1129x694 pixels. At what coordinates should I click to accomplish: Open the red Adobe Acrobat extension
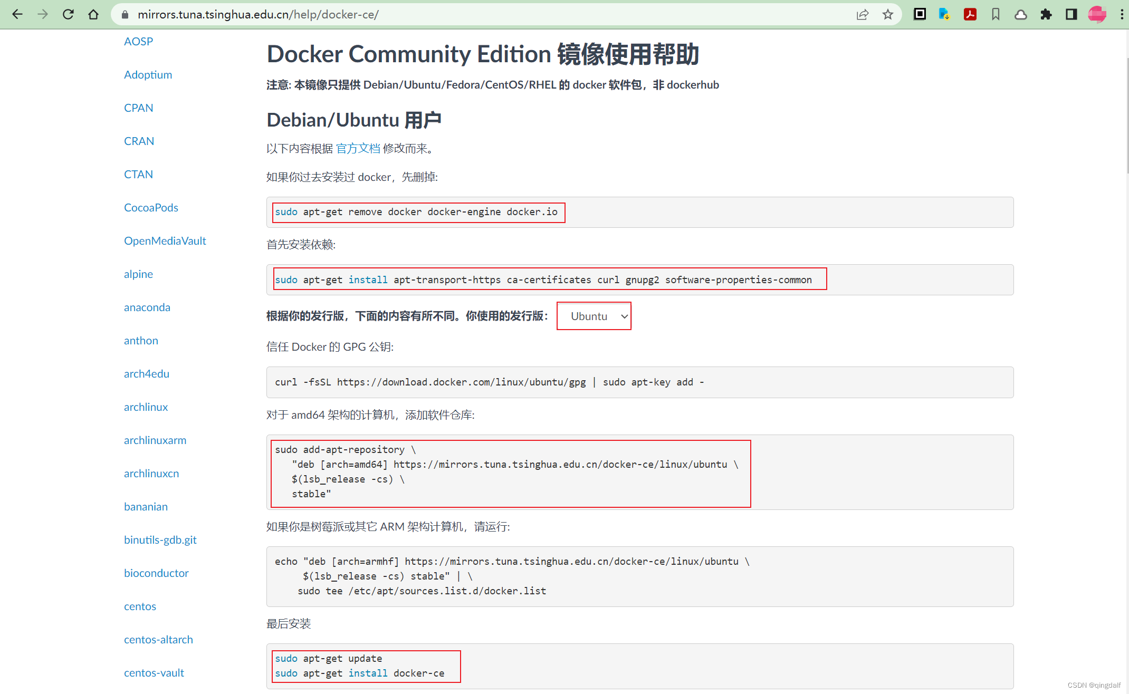[x=970, y=14]
